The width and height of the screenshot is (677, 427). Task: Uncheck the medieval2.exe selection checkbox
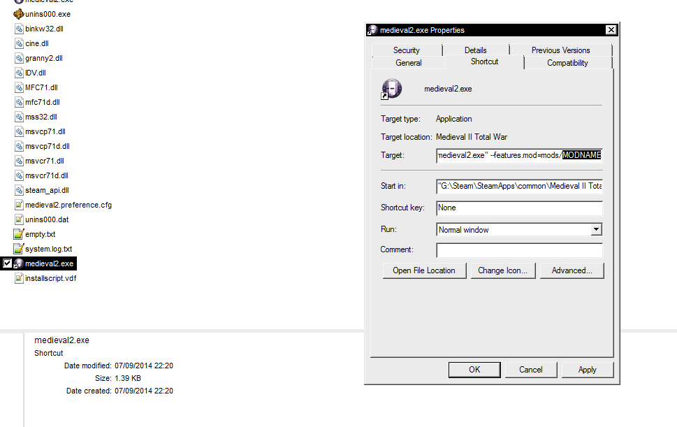[8, 263]
